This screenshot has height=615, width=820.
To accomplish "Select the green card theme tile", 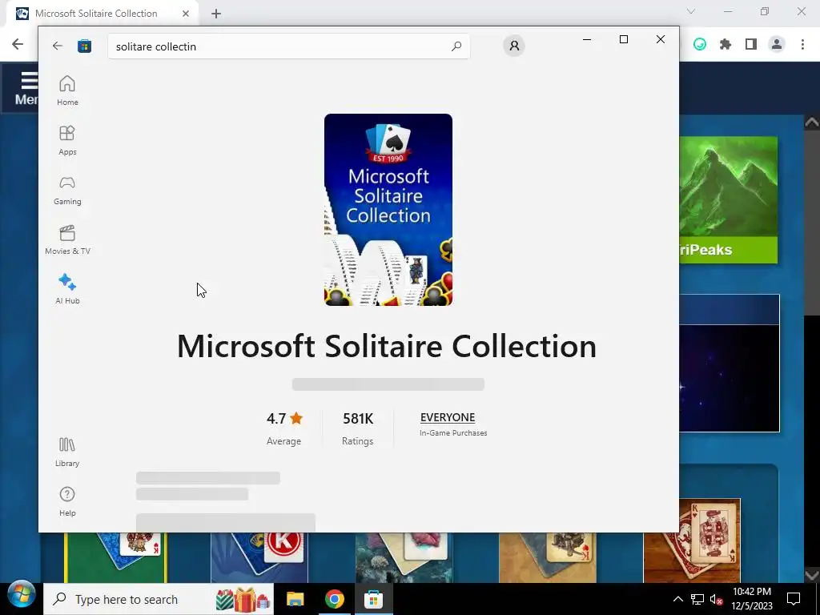I will click(x=115, y=557).
